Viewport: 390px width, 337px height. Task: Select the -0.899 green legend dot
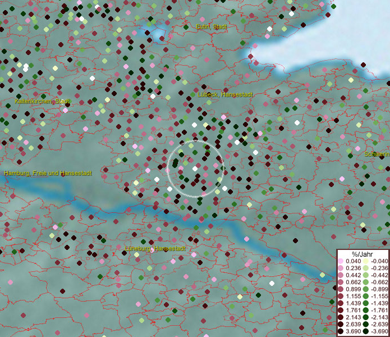[366, 289]
